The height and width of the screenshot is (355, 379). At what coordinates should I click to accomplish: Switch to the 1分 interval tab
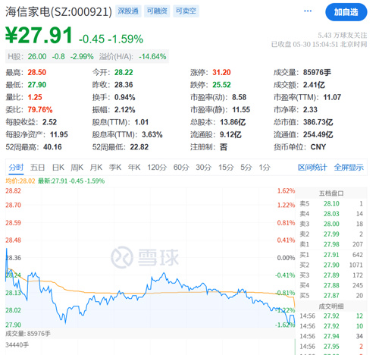coord(265,168)
